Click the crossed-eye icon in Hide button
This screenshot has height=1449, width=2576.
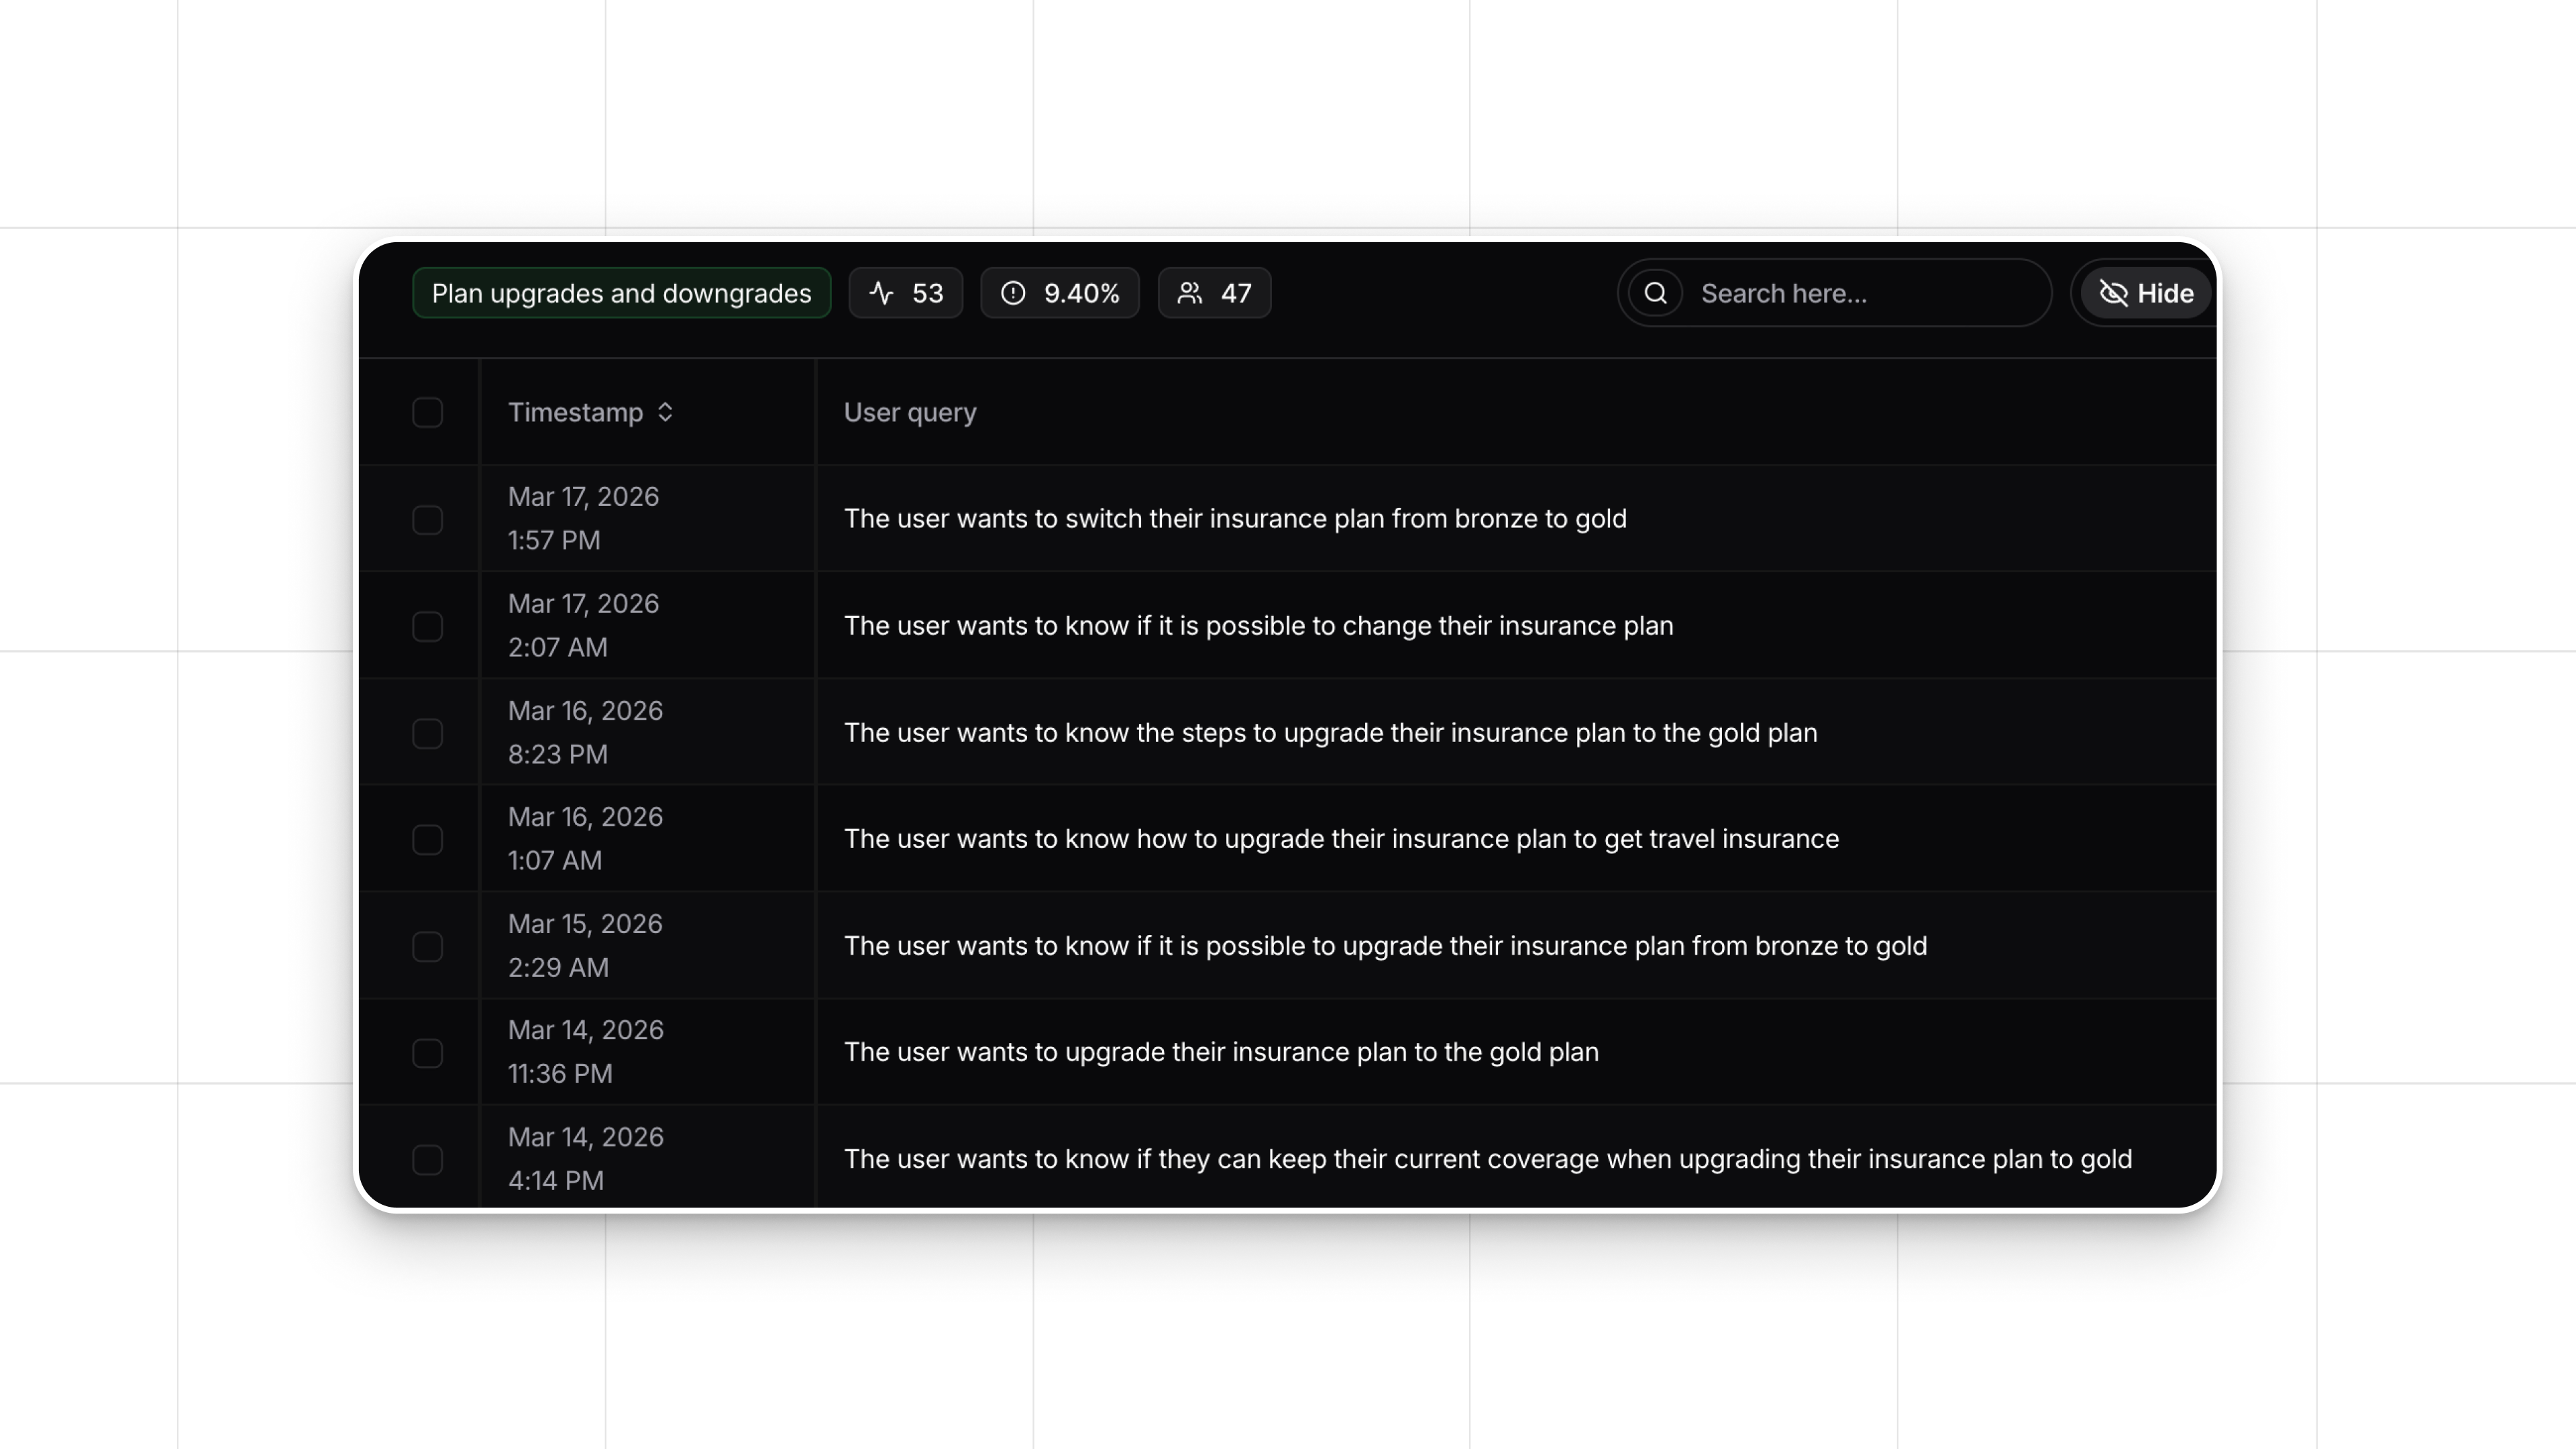(2113, 293)
